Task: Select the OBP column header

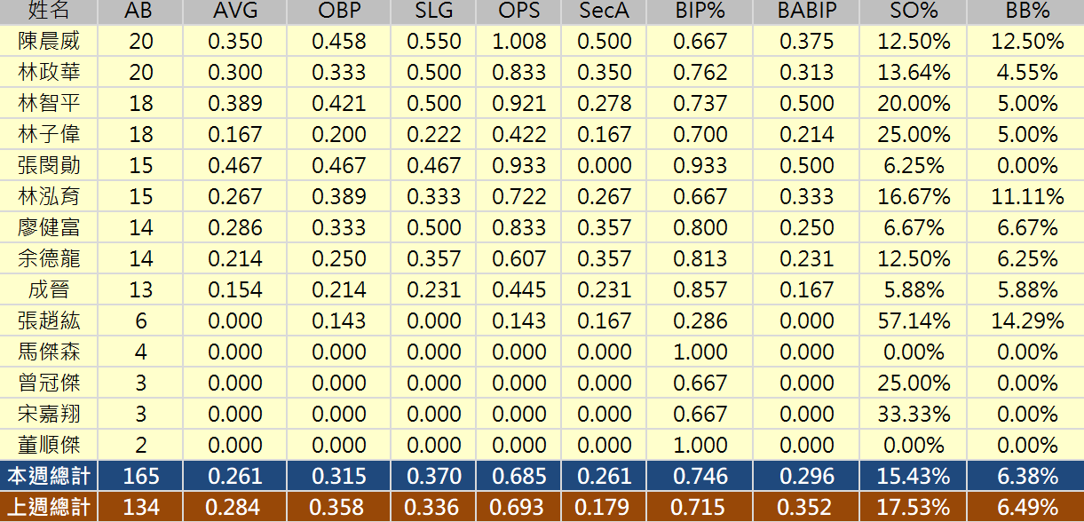Action: pyautogui.click(x=339, y=12)
